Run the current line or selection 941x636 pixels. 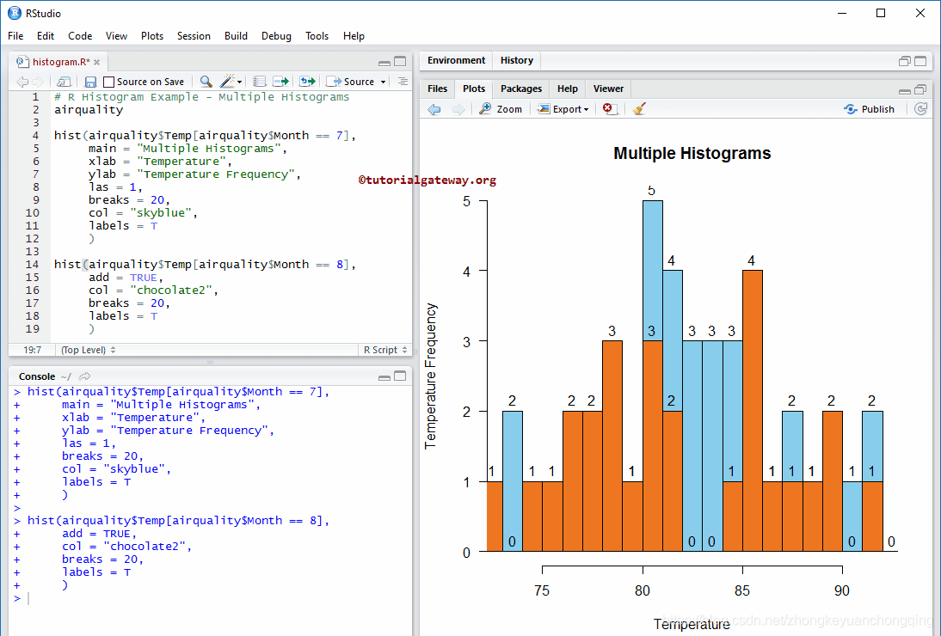(x=281, y=82)
